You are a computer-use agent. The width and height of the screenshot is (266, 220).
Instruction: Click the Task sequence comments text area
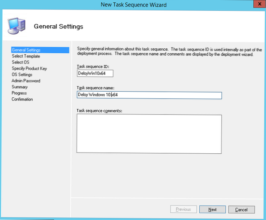tap(149, 134)
